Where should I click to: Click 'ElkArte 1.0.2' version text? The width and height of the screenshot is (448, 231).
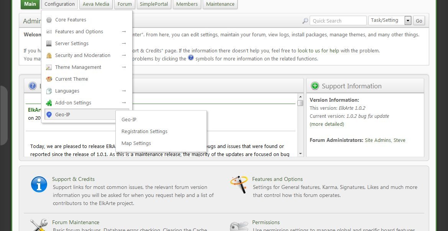[352, 108]
